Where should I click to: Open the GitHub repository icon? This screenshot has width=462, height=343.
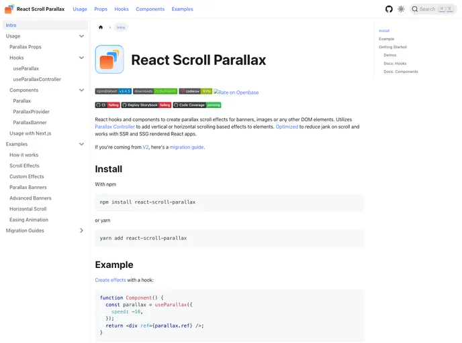389,9
